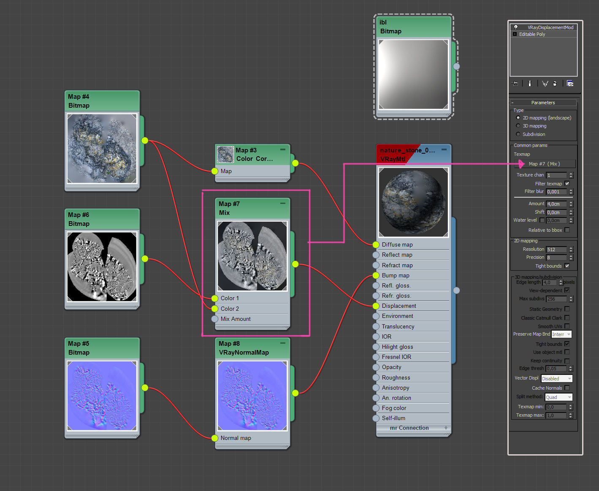Select 3D mapping radio button

tap(518, 126)
